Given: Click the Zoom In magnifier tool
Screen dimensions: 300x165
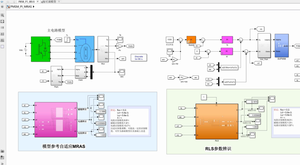Looking at the screenshot, I should pos(2,15).
